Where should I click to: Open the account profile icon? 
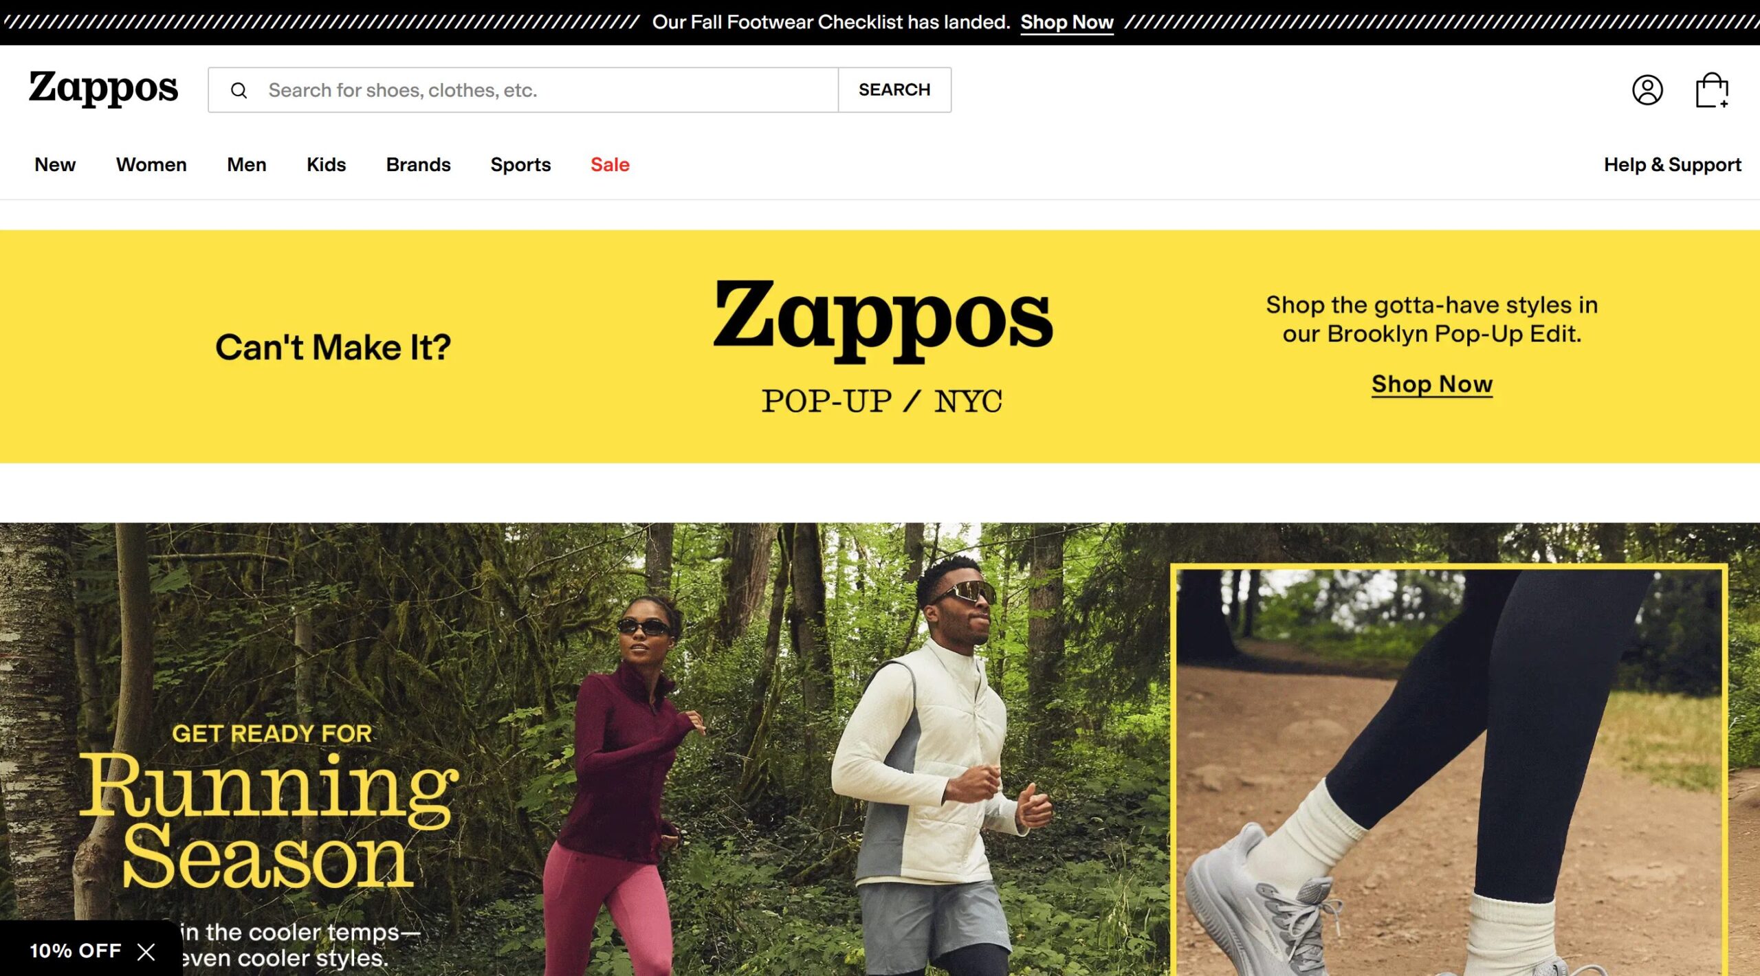pyautogui.click(x=1647, y=90)
